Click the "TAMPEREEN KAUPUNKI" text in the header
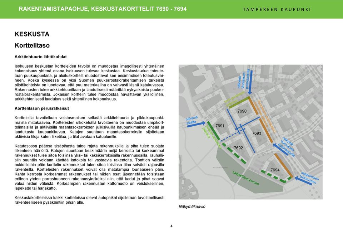 277,9
